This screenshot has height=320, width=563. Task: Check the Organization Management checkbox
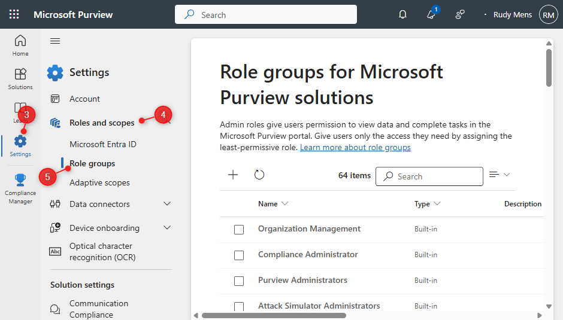click(239, 230)
